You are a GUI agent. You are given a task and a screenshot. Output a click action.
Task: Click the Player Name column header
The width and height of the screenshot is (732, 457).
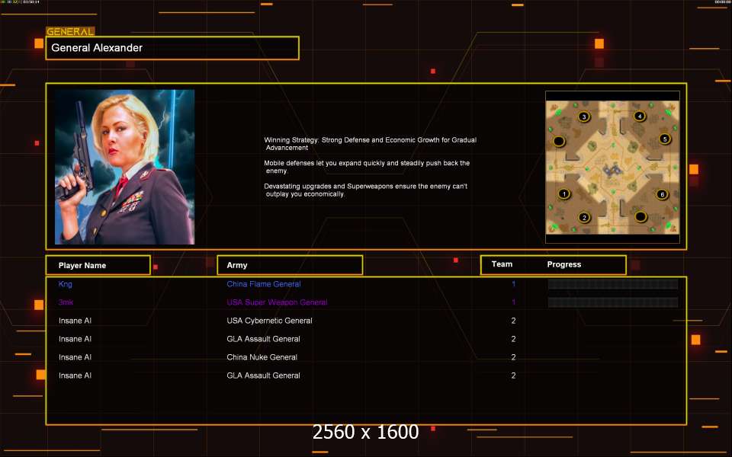(x=98, y=265)
